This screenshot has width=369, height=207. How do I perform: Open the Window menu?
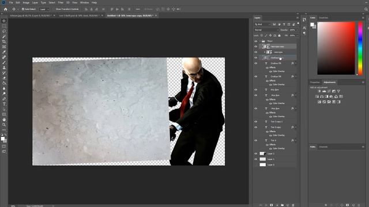(85, 2)
